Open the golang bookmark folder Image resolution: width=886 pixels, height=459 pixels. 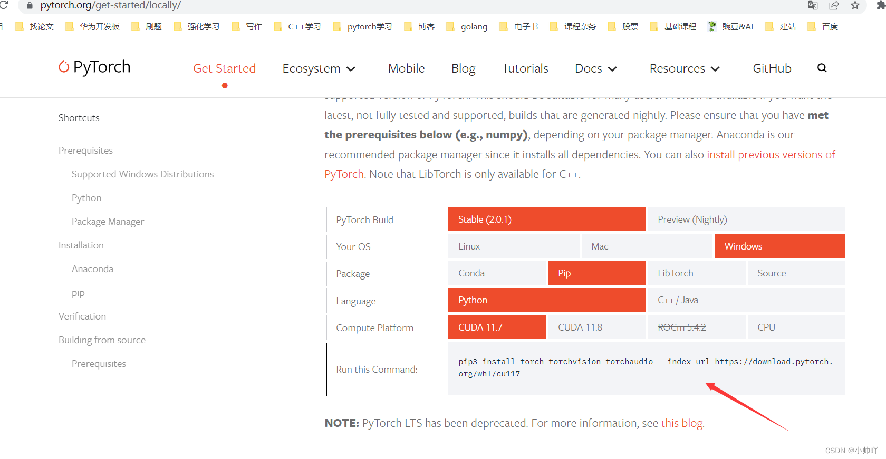467,26
